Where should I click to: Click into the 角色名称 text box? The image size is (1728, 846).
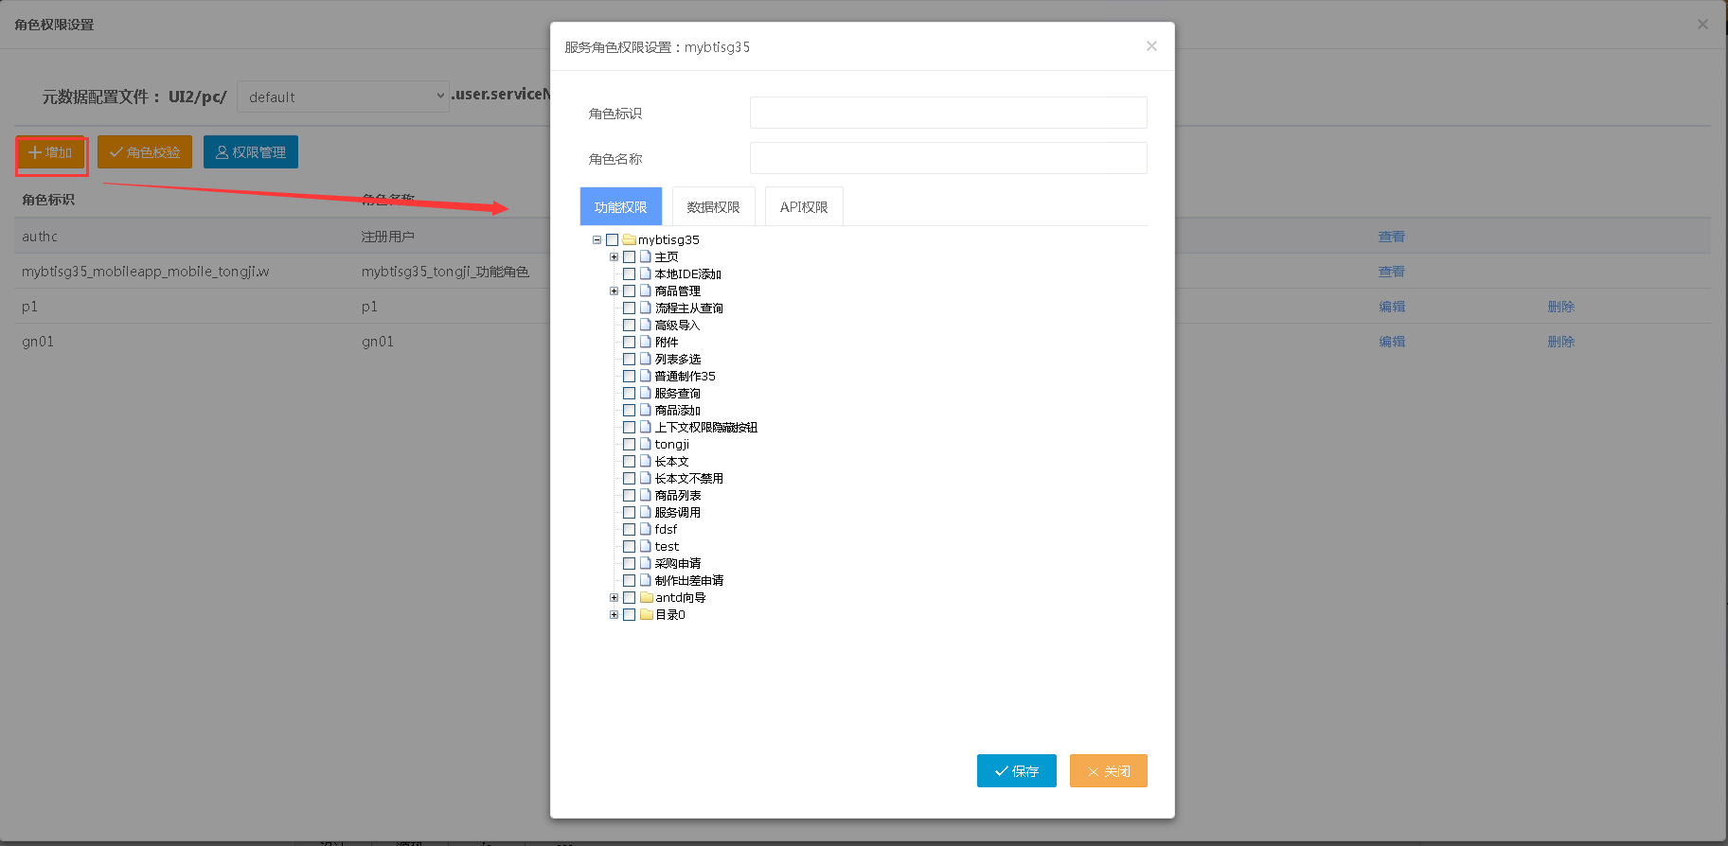point(948,158)
